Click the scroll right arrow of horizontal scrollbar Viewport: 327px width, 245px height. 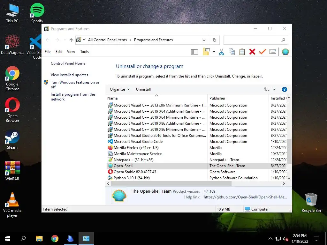(x=284, y=183)
